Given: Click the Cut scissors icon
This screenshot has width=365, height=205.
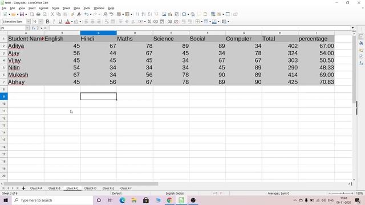Looking at the screenshot, I should coord(52,14).
